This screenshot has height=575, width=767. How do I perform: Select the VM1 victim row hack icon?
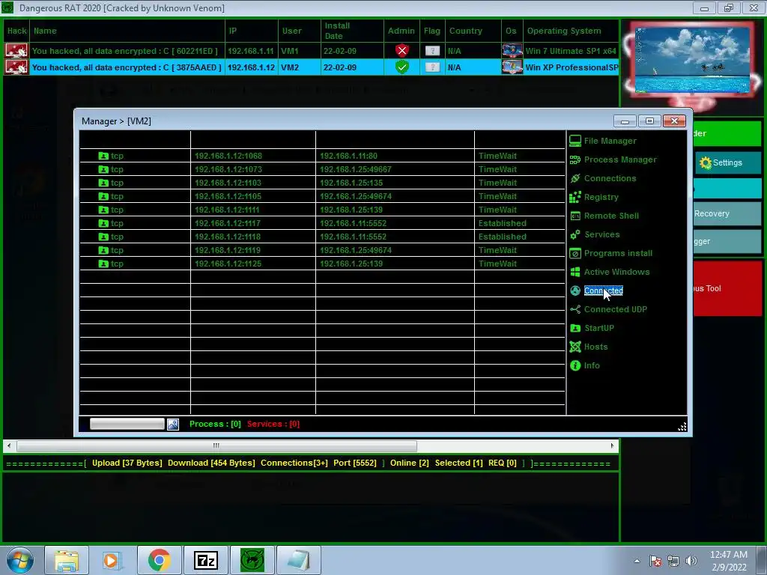16,50
